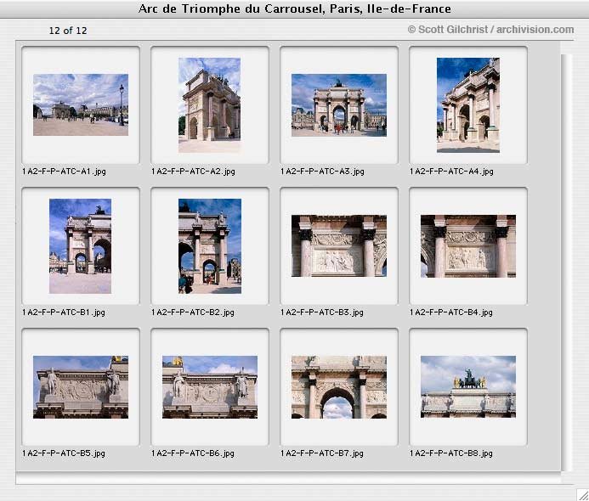The width and height of the screenshot is (589, 501).
Task: Open relief detail thumbnail 1A2-F-P-ATC-B3.jpg
Action: [339, 245]
